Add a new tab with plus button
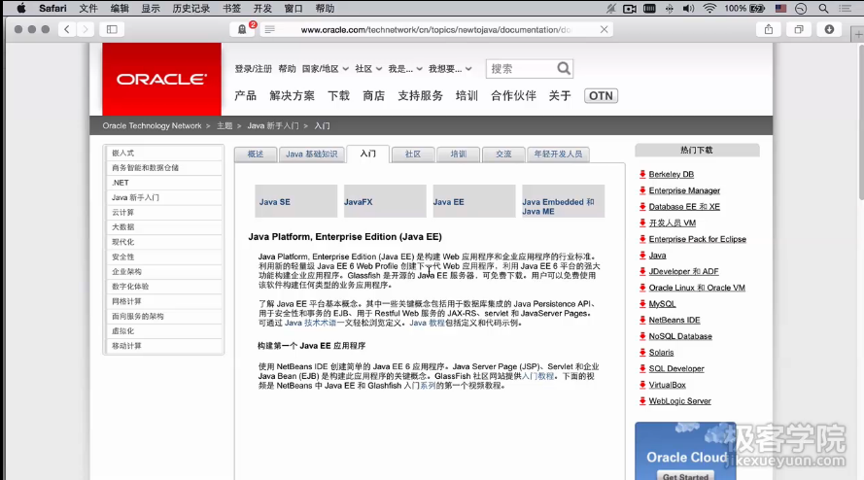The image size is (864, 480). click(x=858, y=34)
